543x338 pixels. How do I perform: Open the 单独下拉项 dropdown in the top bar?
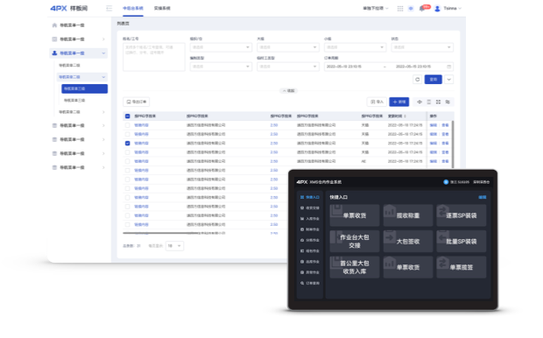click(376, 8)
